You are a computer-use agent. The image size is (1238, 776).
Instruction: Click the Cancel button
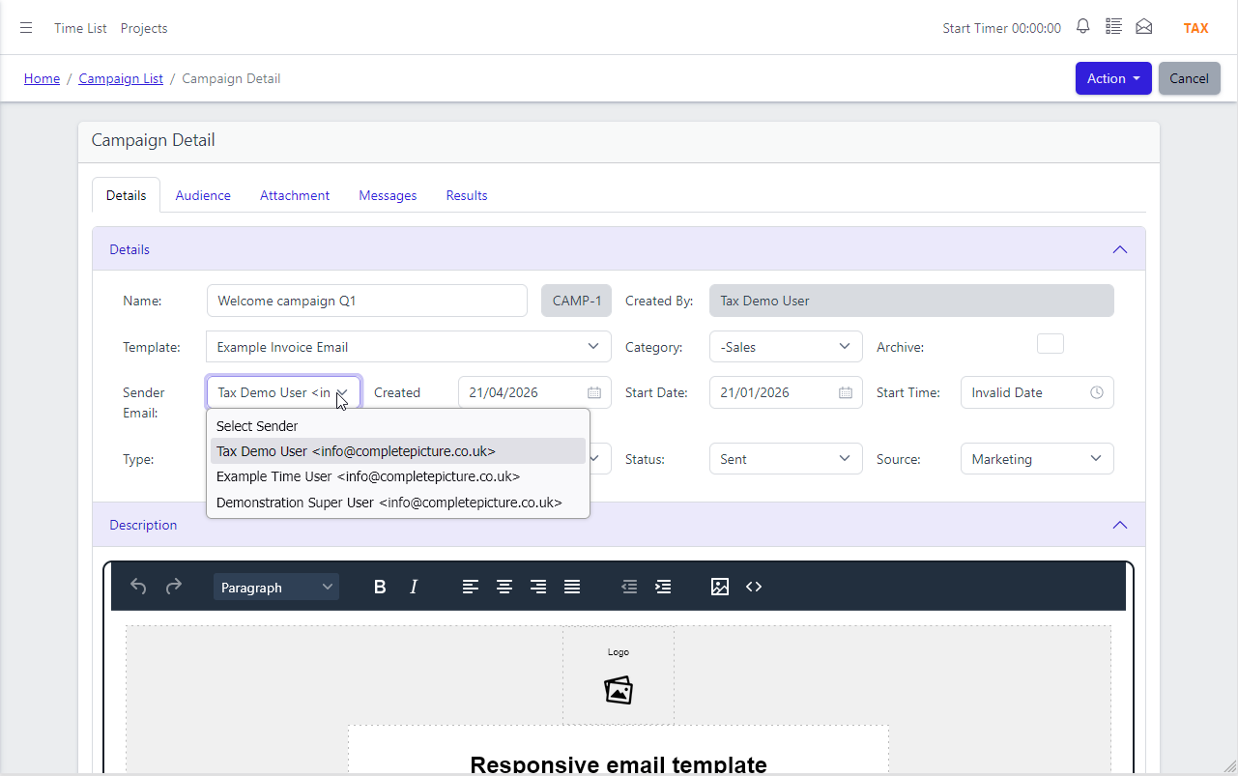tap(1190, 78)
